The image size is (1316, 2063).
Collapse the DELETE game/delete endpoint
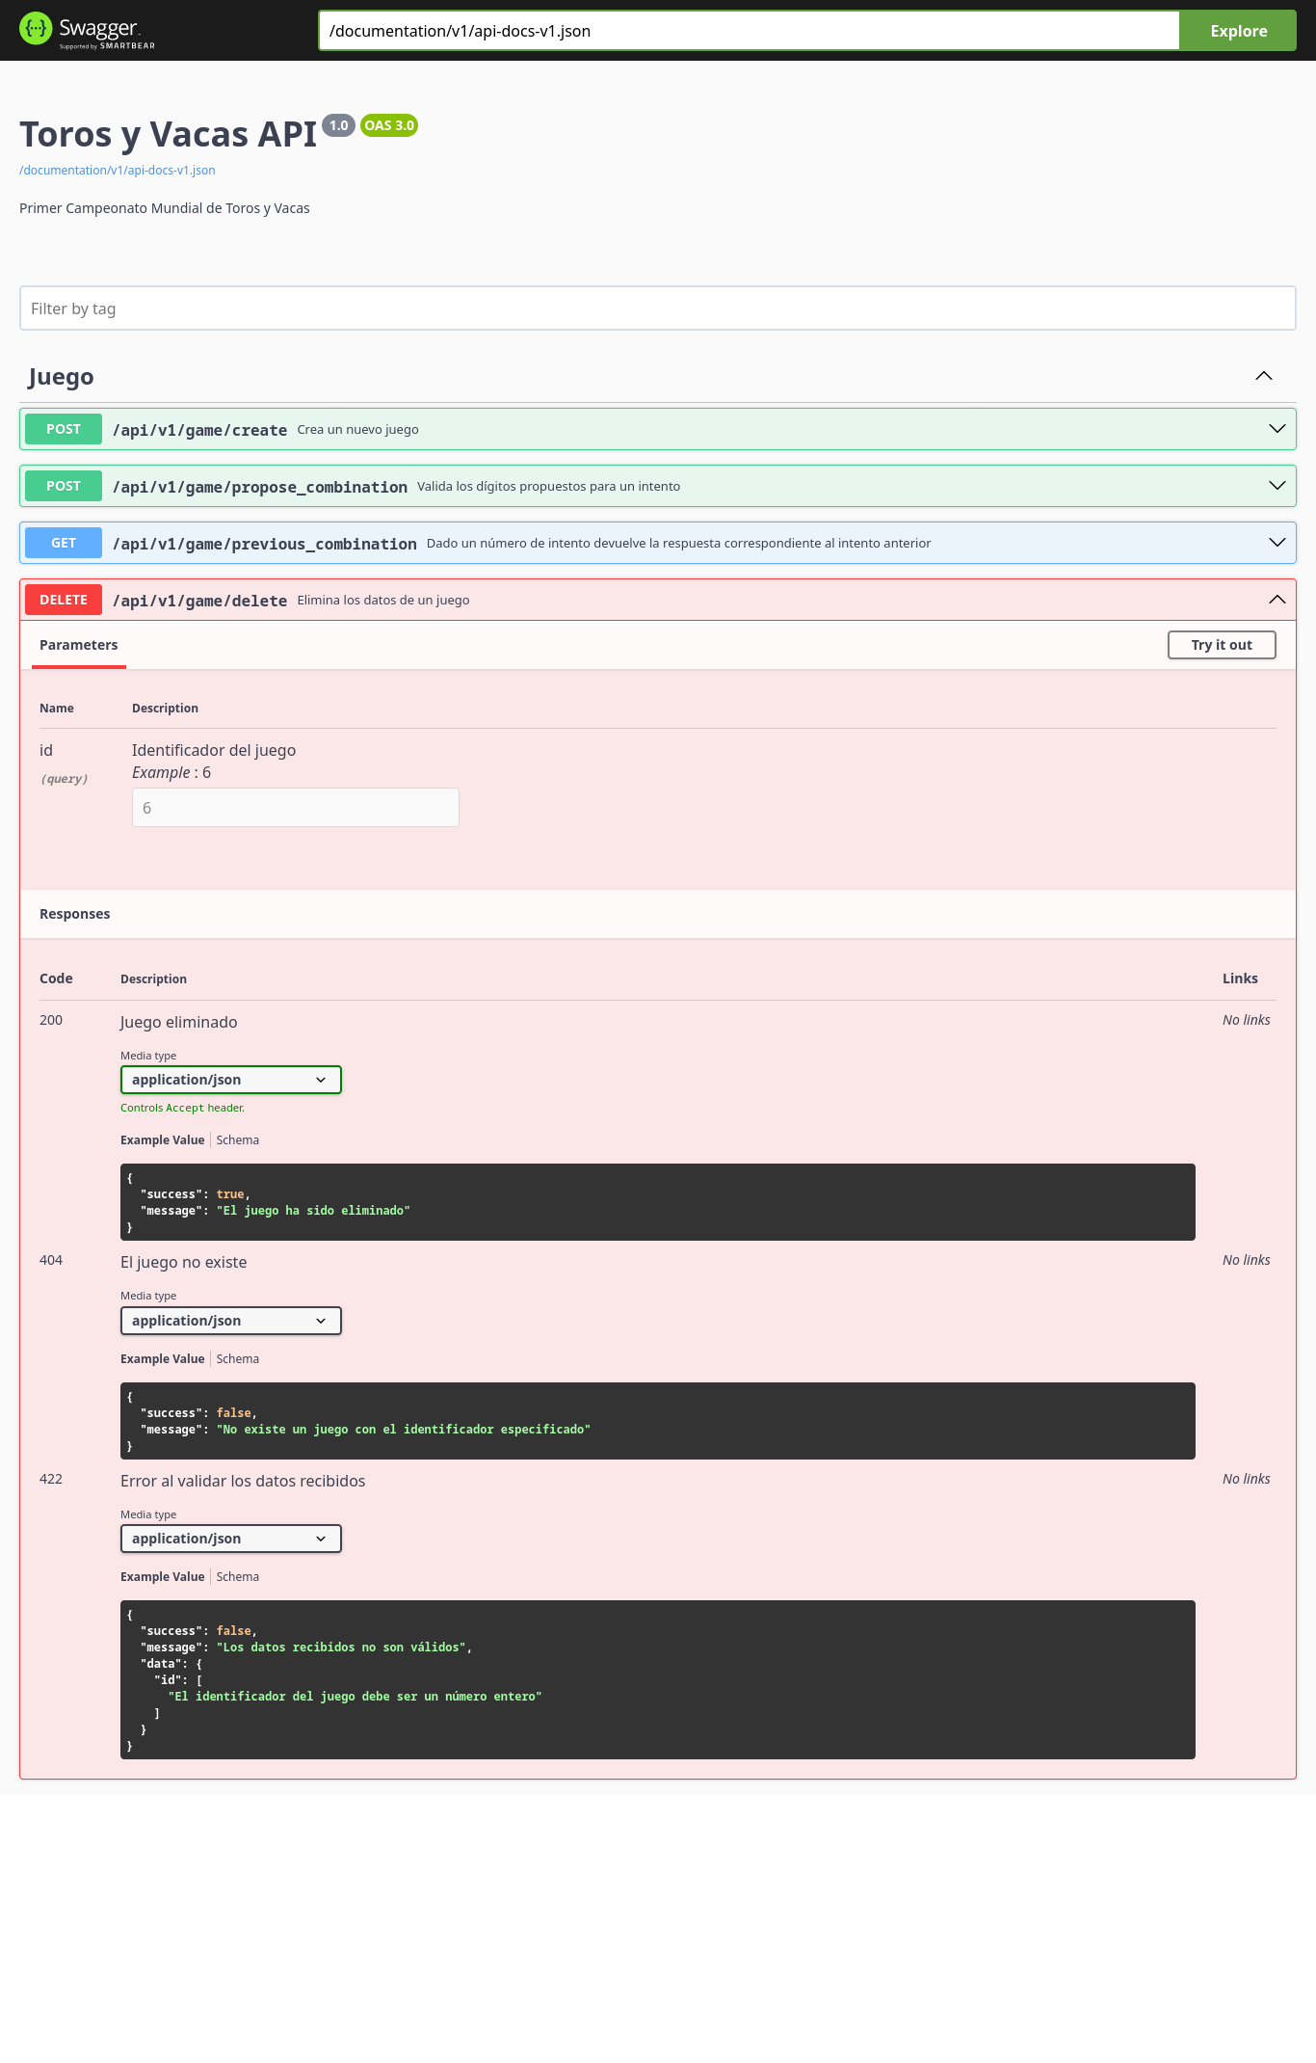(1277, 600)
